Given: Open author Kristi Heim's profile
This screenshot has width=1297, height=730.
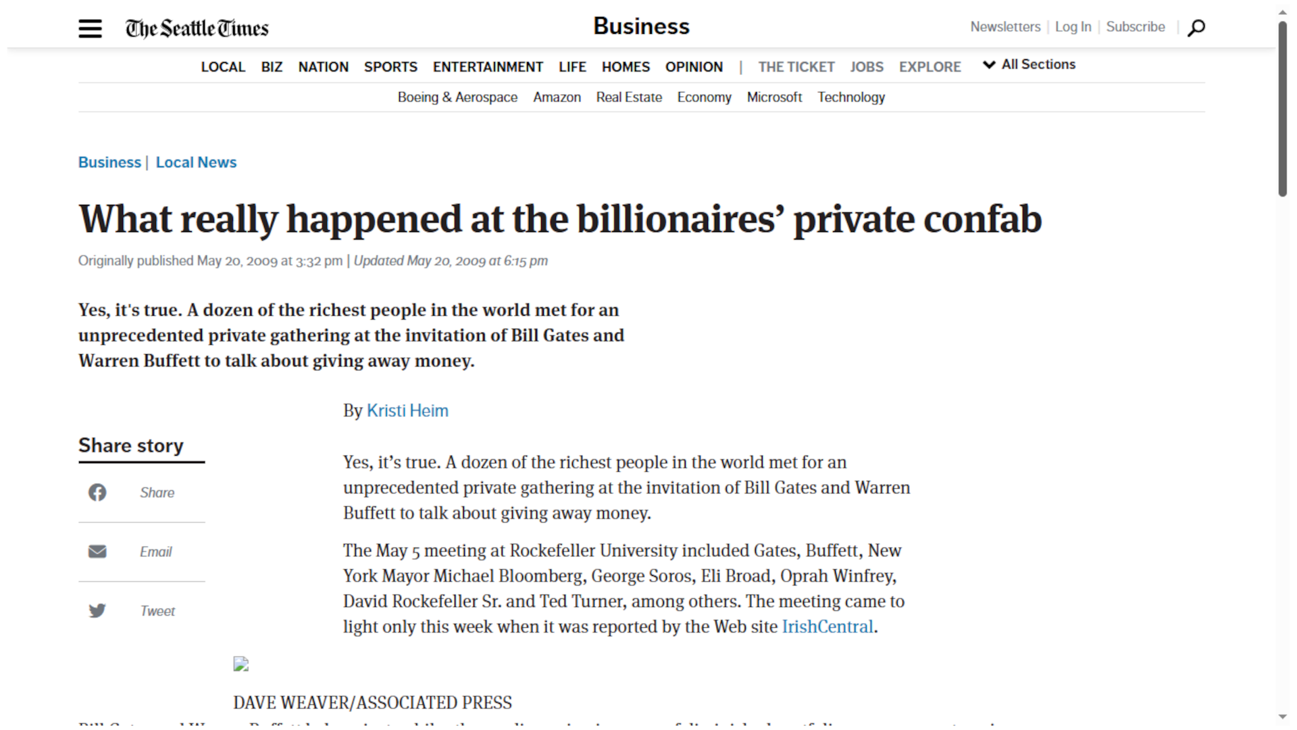Looking at the screenshot, I should [407, 410].
